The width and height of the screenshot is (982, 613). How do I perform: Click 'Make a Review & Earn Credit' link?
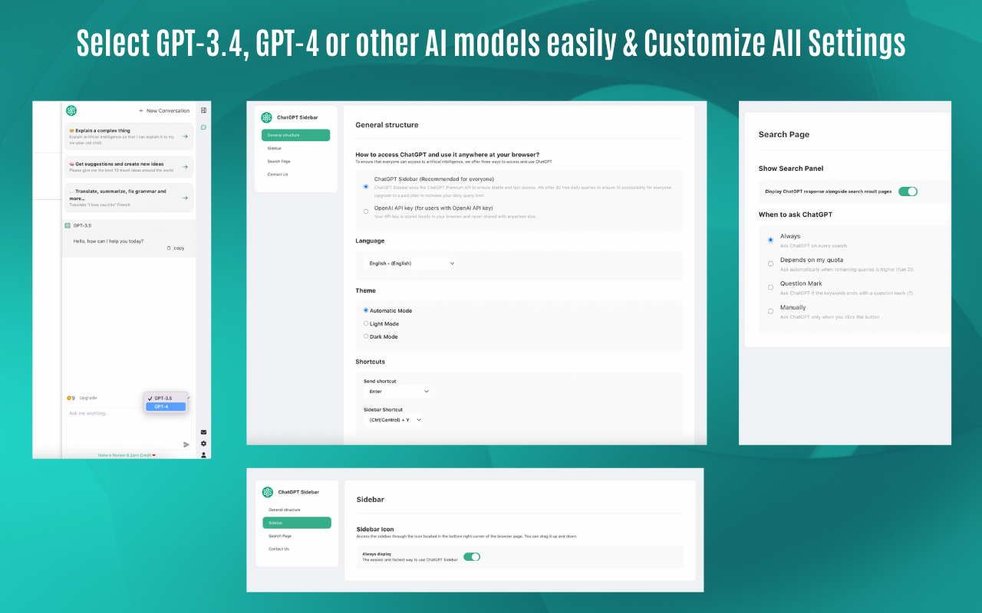127,455
